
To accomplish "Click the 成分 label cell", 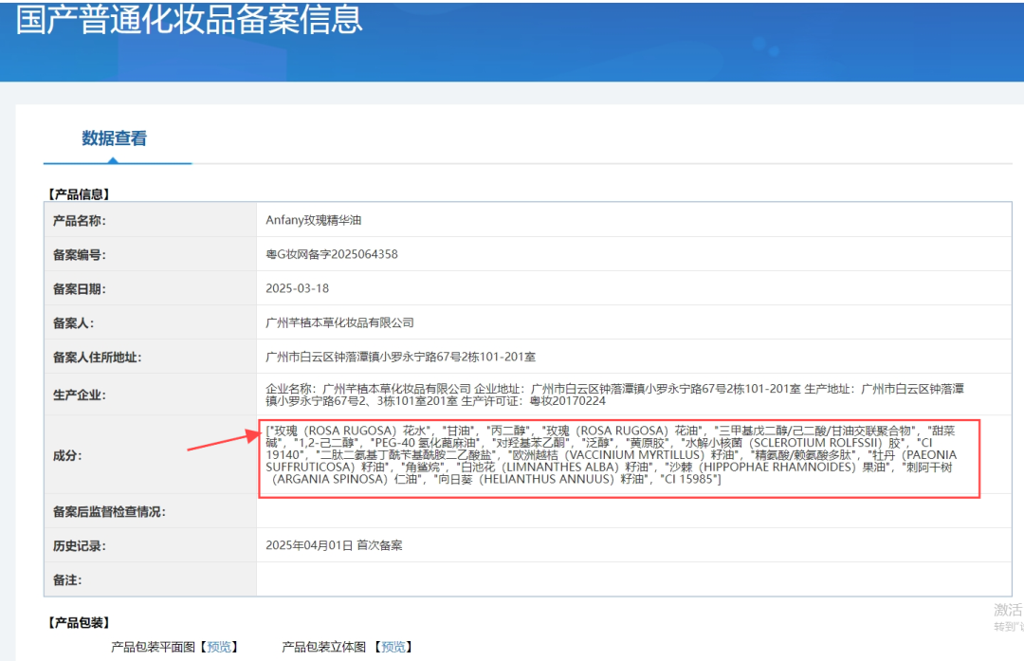I will (x=66, y=455).
